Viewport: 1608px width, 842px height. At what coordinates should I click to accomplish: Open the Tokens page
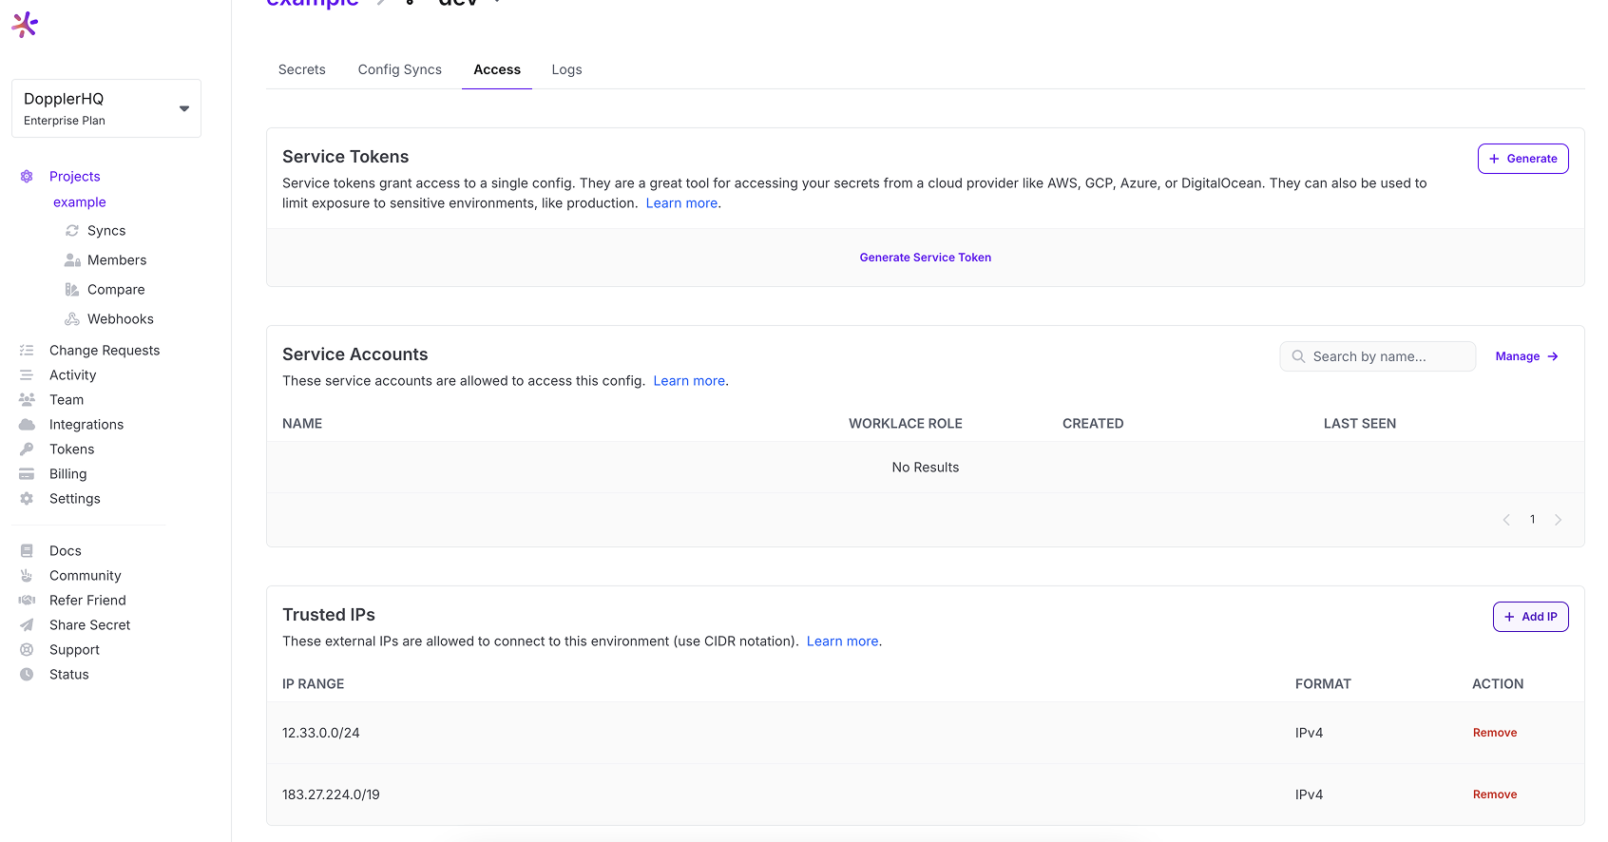72,450
